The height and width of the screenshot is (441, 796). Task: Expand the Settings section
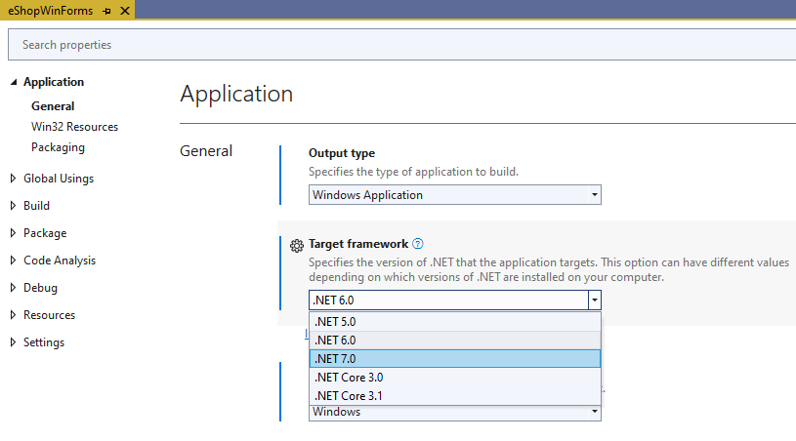(x=14, y=342)
